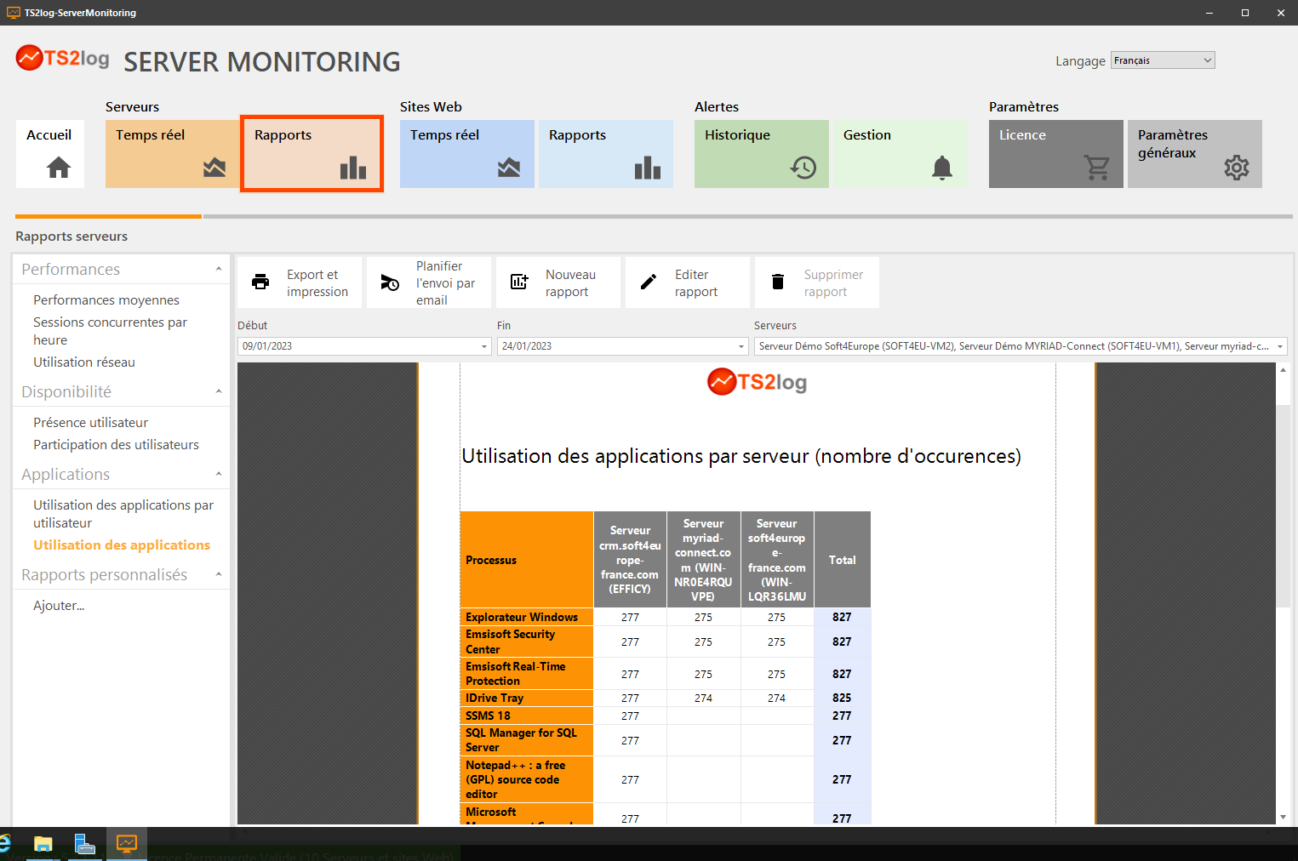Click the report scrollbar up arrow
The width and height of the screenshot is (1298, 861).
1284,370
